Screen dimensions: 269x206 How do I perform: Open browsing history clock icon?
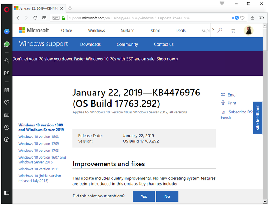pyautogui.click(x=7, y=127)
